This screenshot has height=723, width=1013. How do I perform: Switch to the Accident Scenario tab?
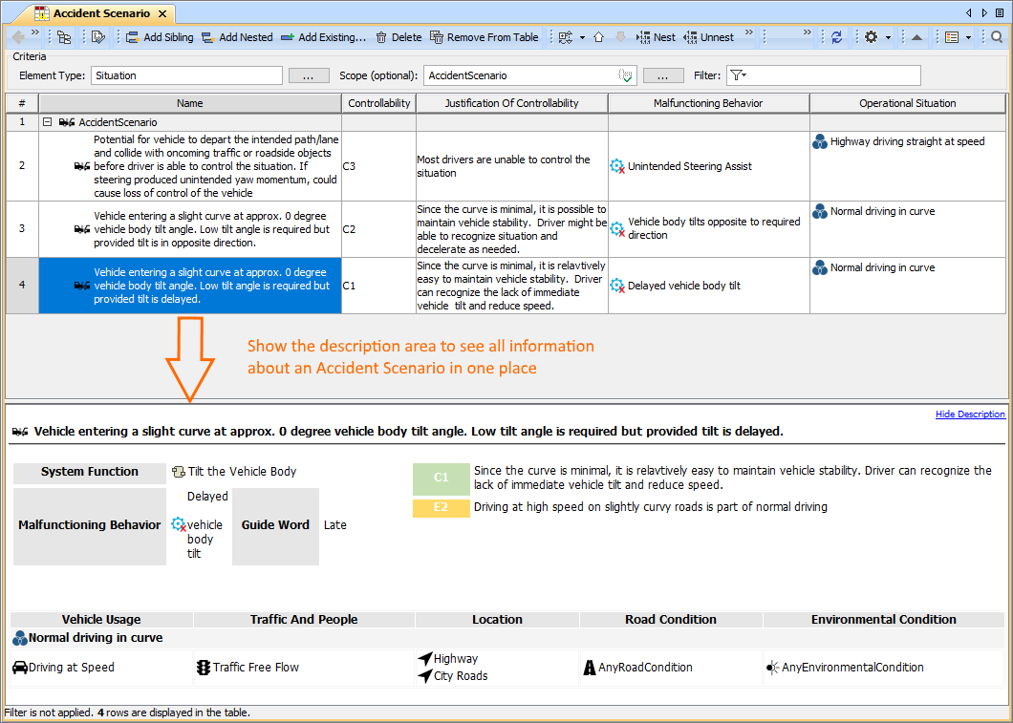pos(100,13)
